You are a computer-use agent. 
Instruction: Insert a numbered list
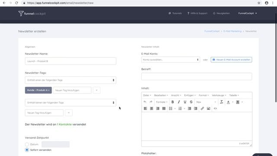click(180, 108)
